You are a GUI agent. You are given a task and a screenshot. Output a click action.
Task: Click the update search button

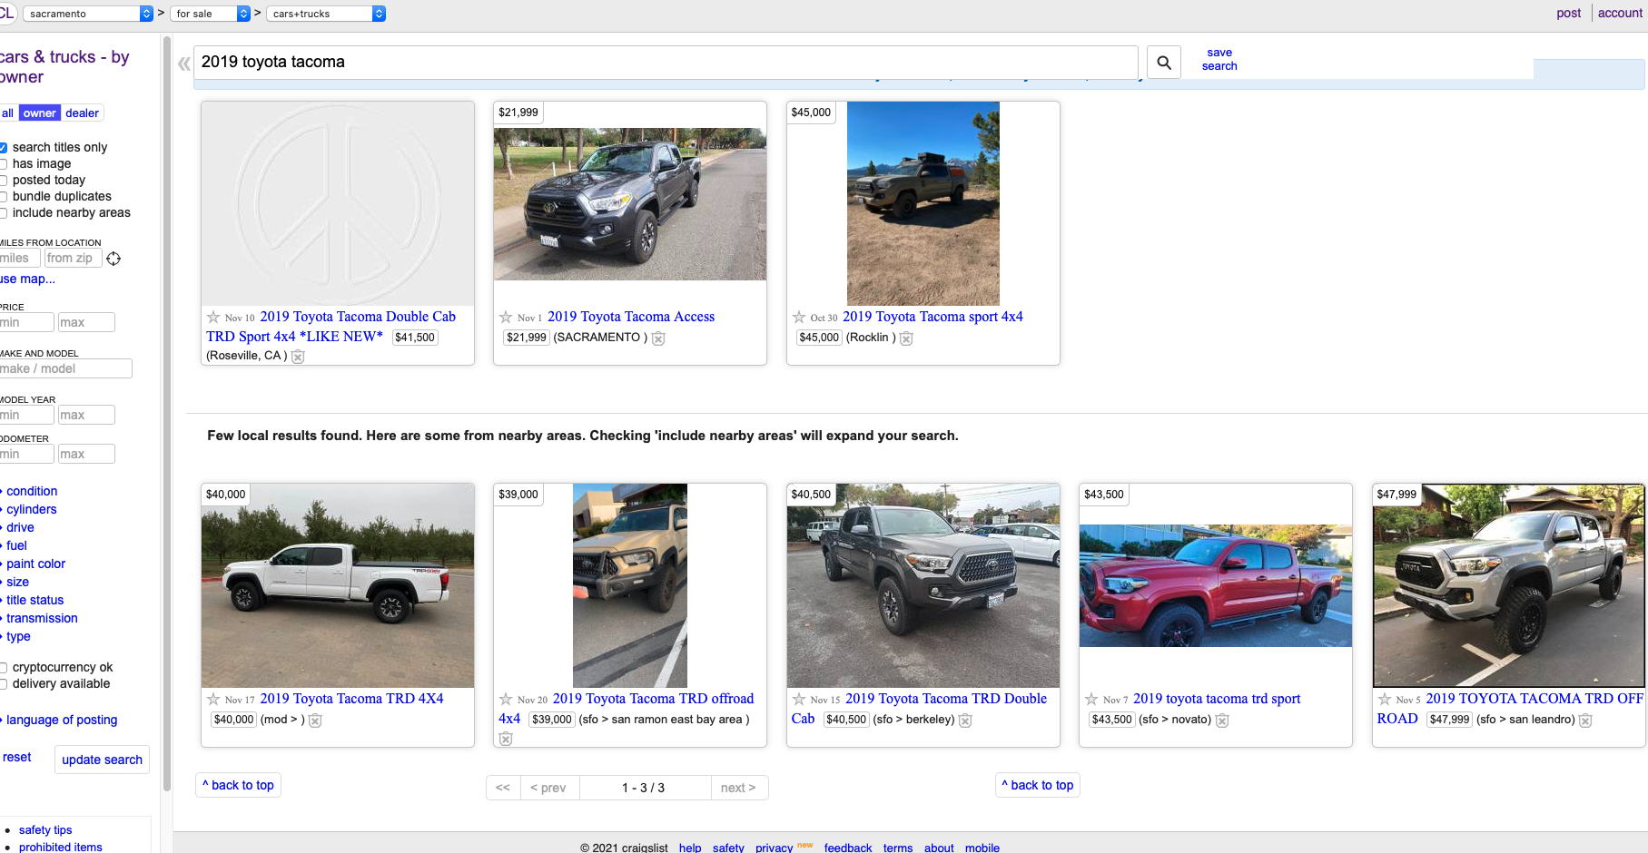[102, 760]
